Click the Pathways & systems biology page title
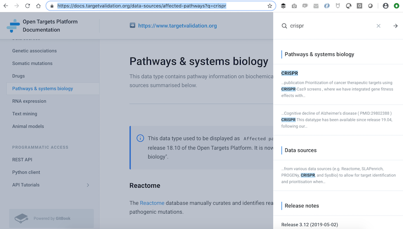The image size is (403, 229). click(x=199, y=61)
